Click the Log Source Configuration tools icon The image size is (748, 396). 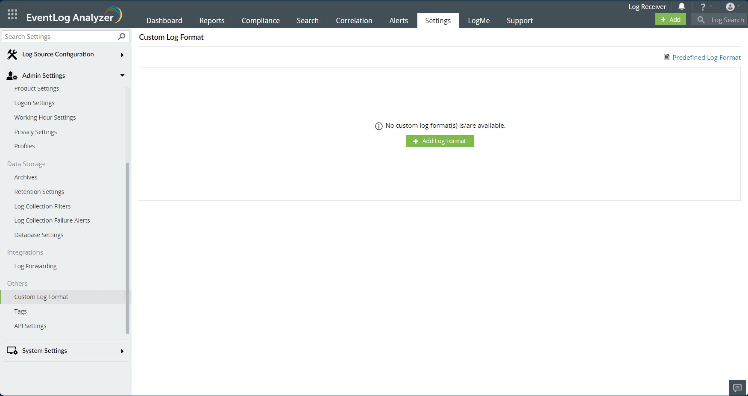coord(12,54)
